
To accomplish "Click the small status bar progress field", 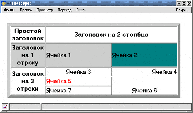I will click(x=25, y=106).
